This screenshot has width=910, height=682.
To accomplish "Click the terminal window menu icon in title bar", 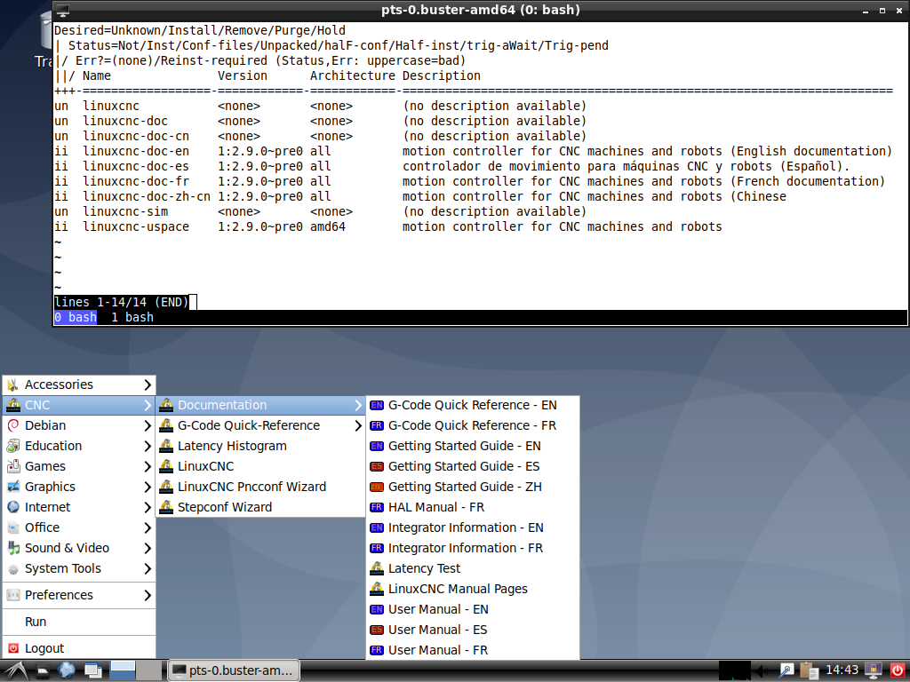I will tap(63, 10).
